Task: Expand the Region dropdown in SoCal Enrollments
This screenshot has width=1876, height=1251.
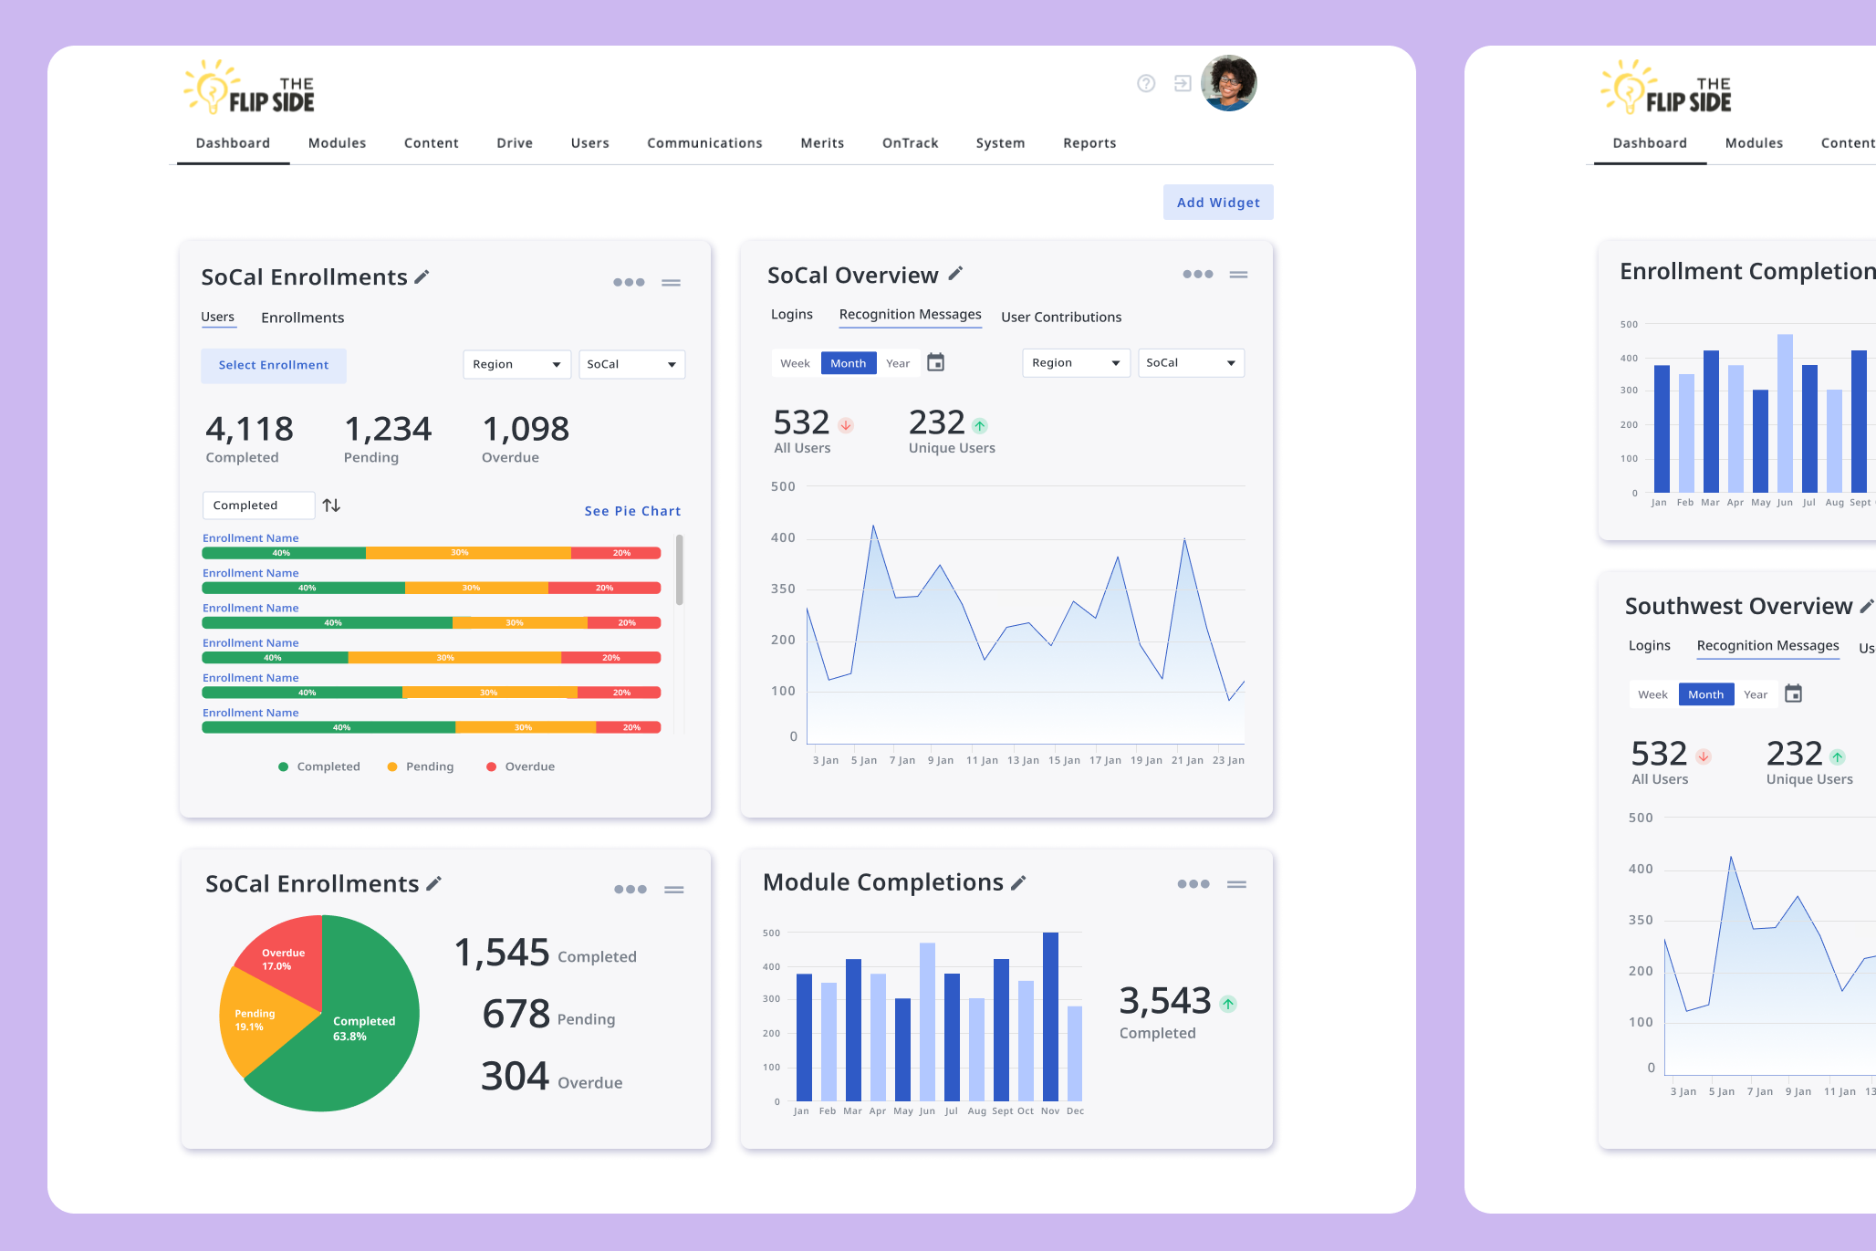Action: tap(515, 364)
